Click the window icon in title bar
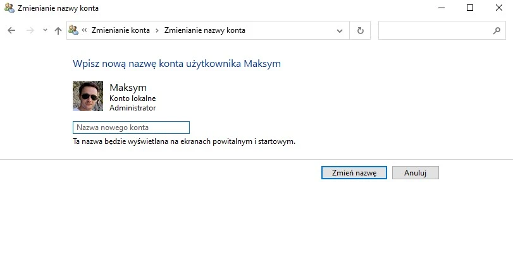513x279 pixels. pyautogui.click(x=8, y=8)
